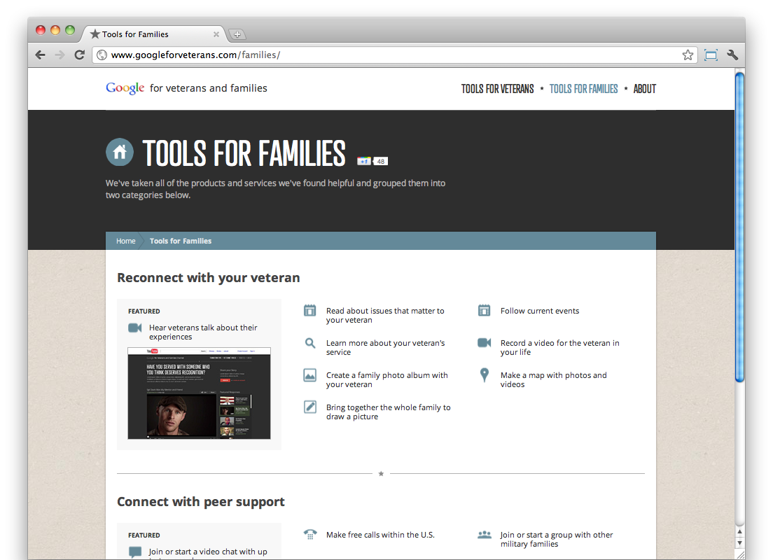Viewport: 773px width, 560px height.
Task: Click the people icon beside Join or start a group
Action: coord(485,534)
